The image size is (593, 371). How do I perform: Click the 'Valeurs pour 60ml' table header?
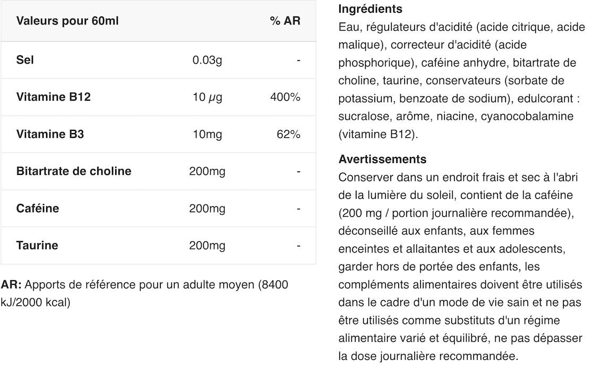(x=67, y=21)
